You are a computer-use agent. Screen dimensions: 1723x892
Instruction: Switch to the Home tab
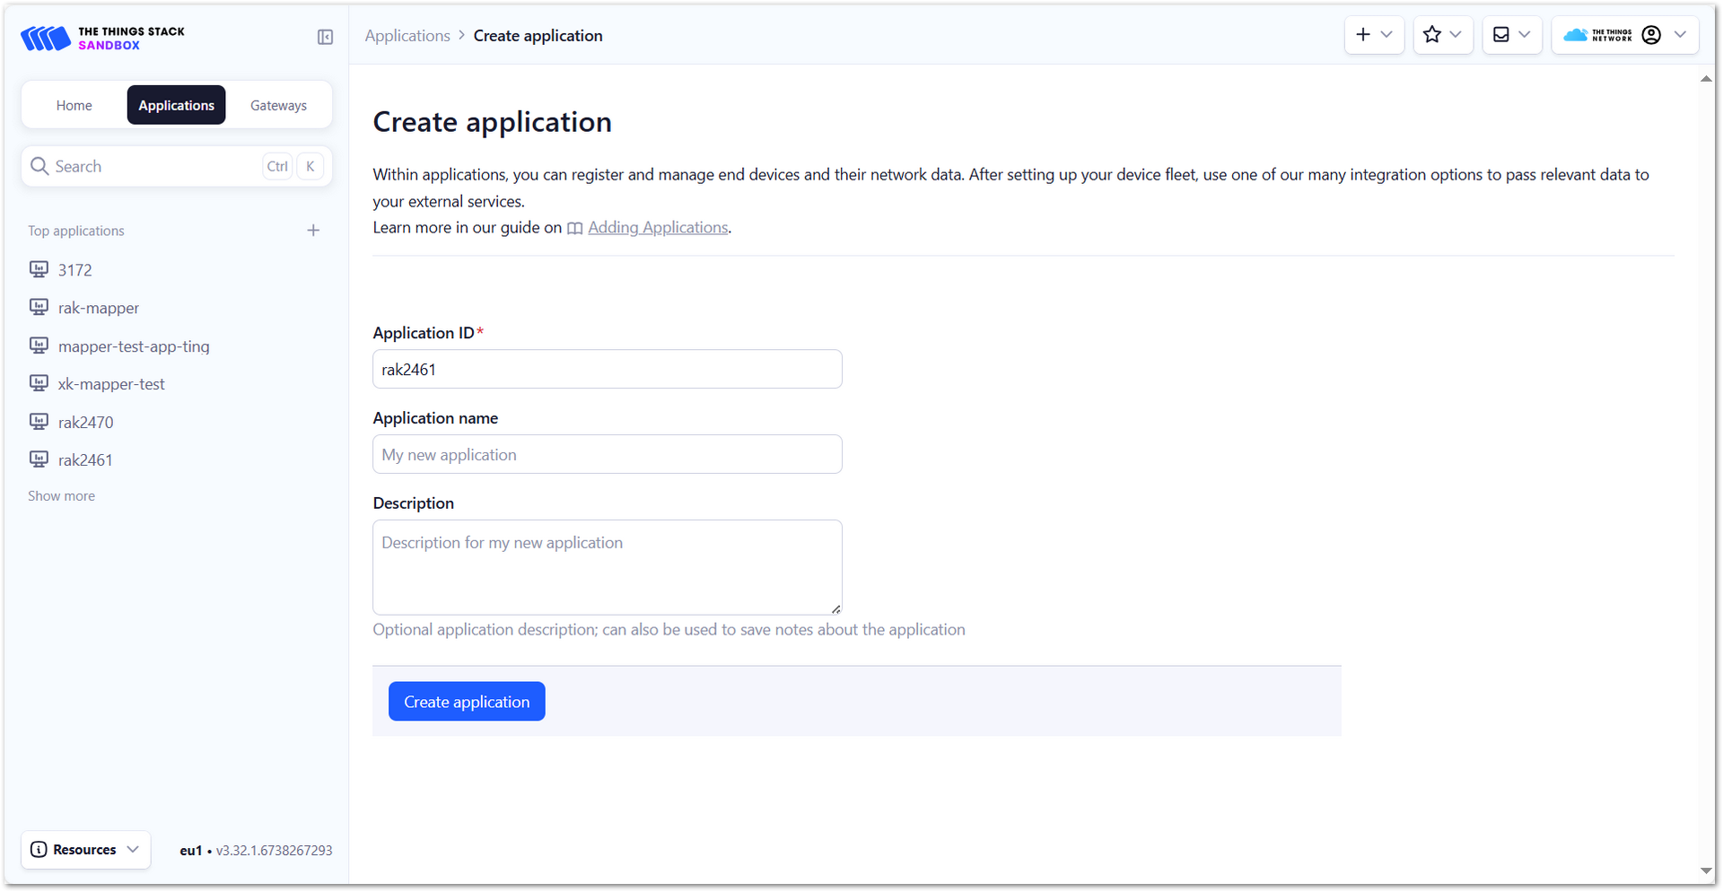[74, 105]
